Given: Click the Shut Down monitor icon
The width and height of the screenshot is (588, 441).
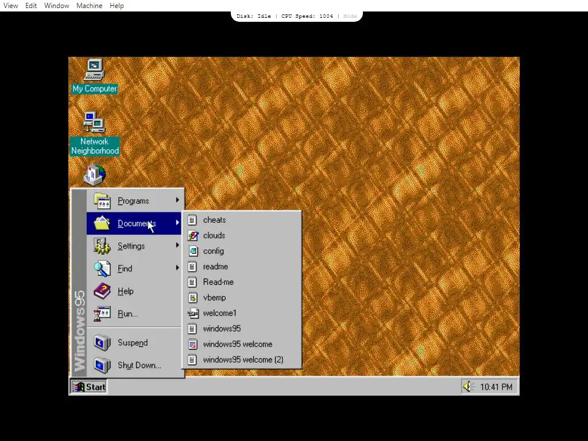Looking at the screenshot, I should pyautogui.click(x=102, y=365).
